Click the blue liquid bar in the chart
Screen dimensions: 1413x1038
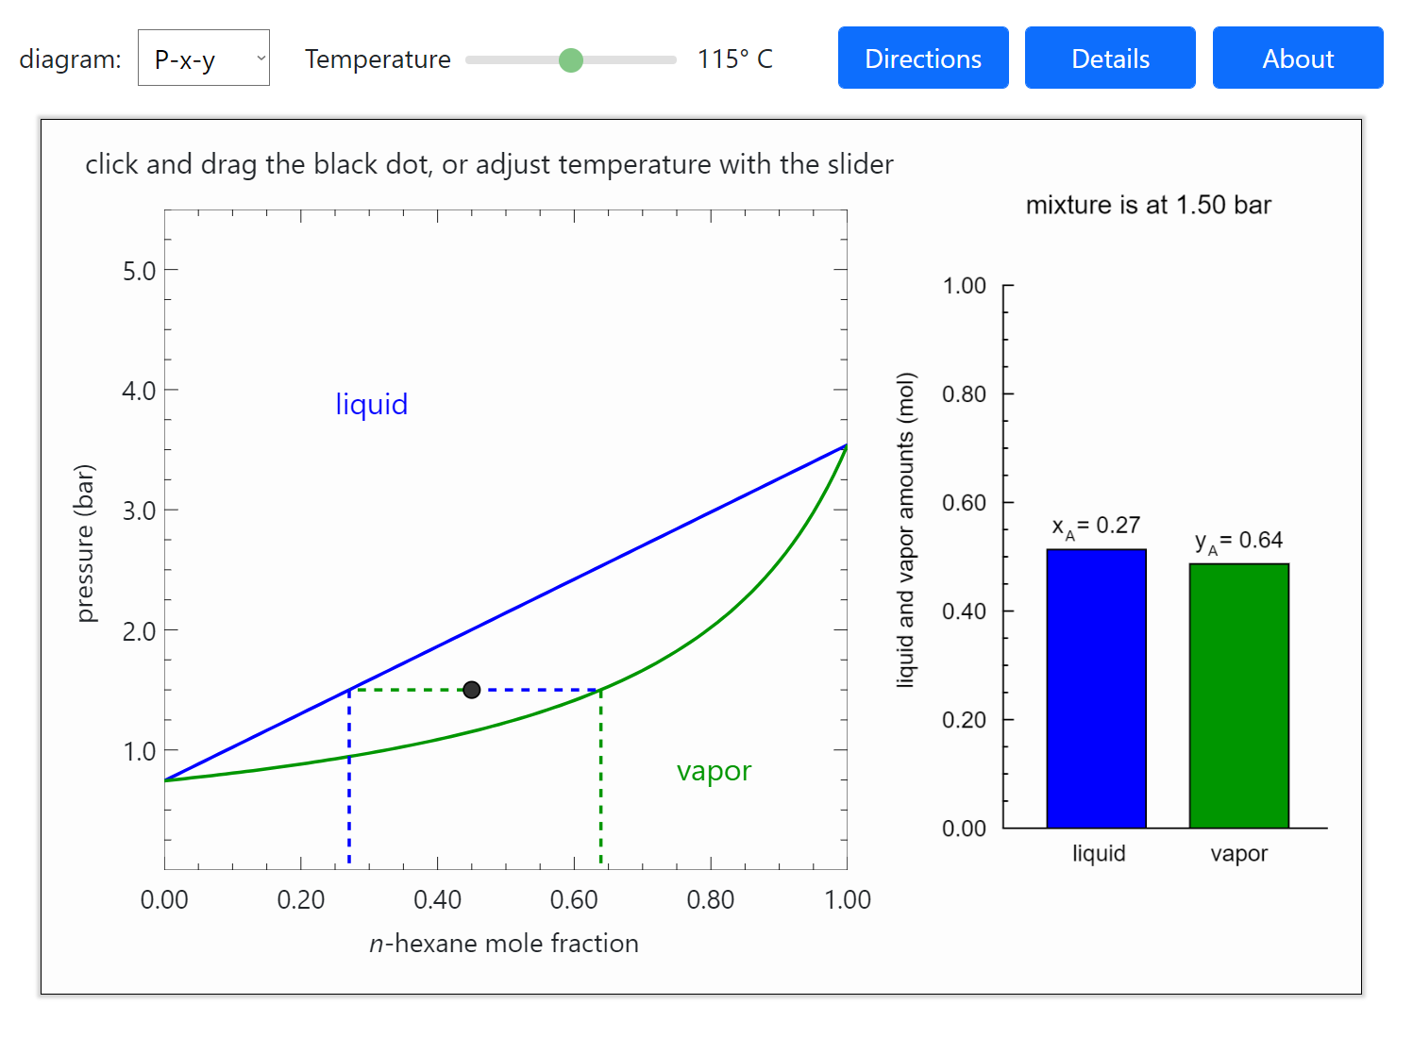pyautogui.click(x=1096, y=689)
